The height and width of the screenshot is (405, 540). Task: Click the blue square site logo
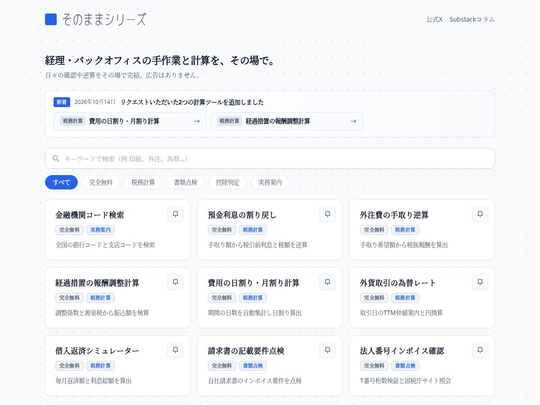51,19
